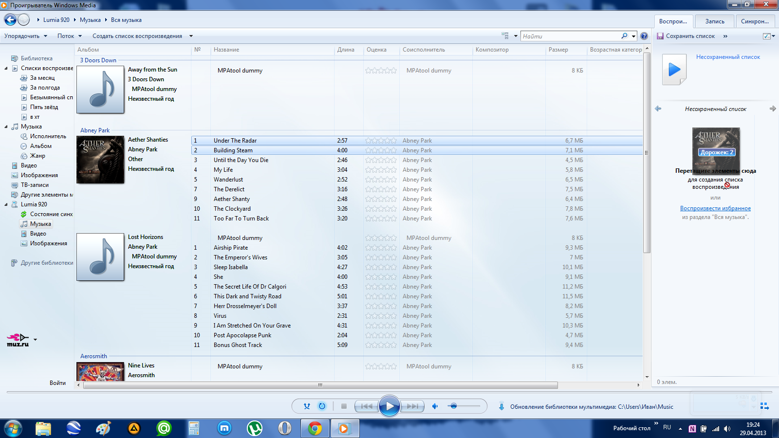Open the muz.ru online store logo
Screen dimensions: 779x438
pyautogui.click(x=18, y=340)
